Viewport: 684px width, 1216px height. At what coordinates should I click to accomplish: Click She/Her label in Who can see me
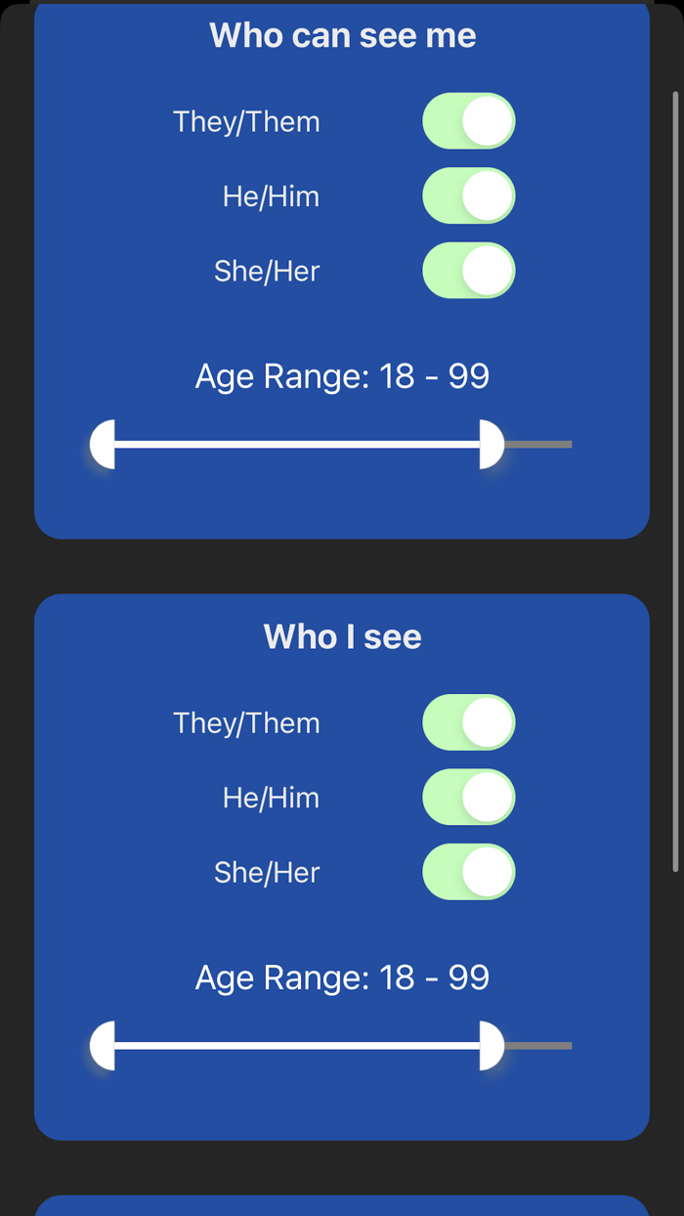tap(267, 271)
